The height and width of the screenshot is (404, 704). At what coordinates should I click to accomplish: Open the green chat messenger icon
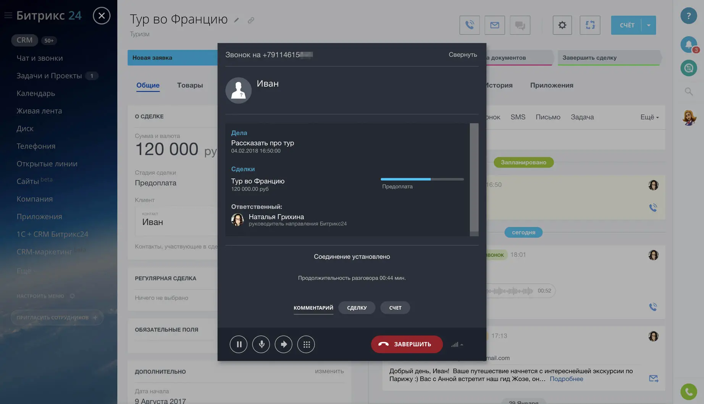(x=689, y=68)
